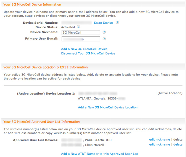Viewport: 186px width, 157px height.
Task: Focus the Primary User E-mail field
Action: (x=81, y=39)
